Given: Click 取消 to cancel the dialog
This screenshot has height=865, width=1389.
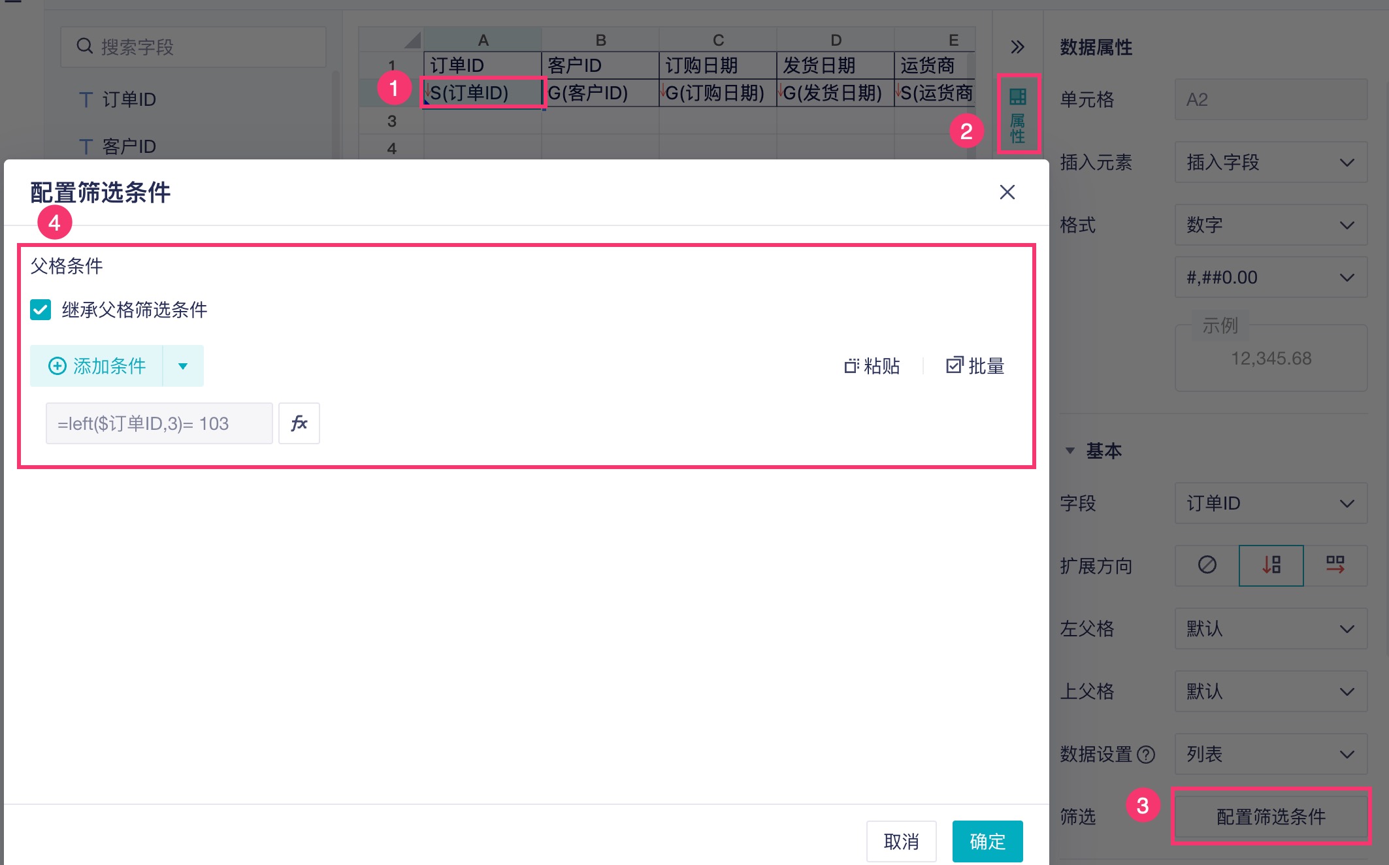Looking at the screenshot, I should tap(902, 841).
